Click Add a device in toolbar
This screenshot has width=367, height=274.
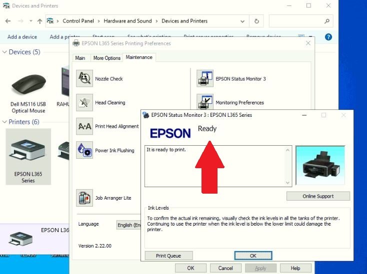tap(22, 37)
